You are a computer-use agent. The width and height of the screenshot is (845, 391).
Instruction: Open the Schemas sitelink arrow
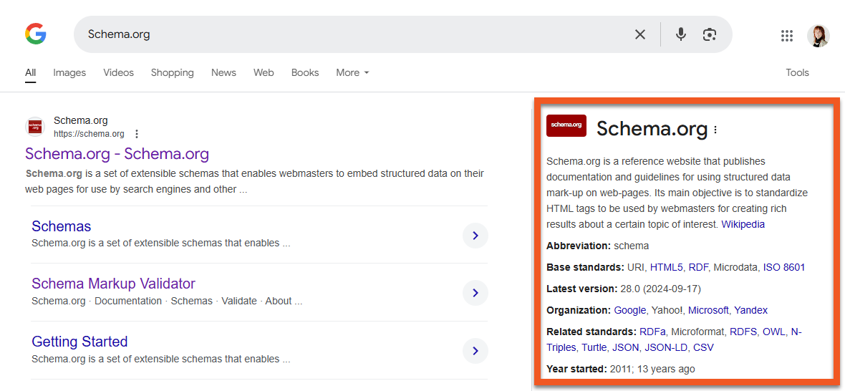click(475, 236)
